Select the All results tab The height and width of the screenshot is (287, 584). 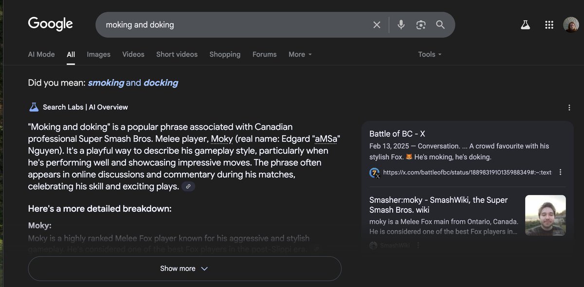[71, 54]
